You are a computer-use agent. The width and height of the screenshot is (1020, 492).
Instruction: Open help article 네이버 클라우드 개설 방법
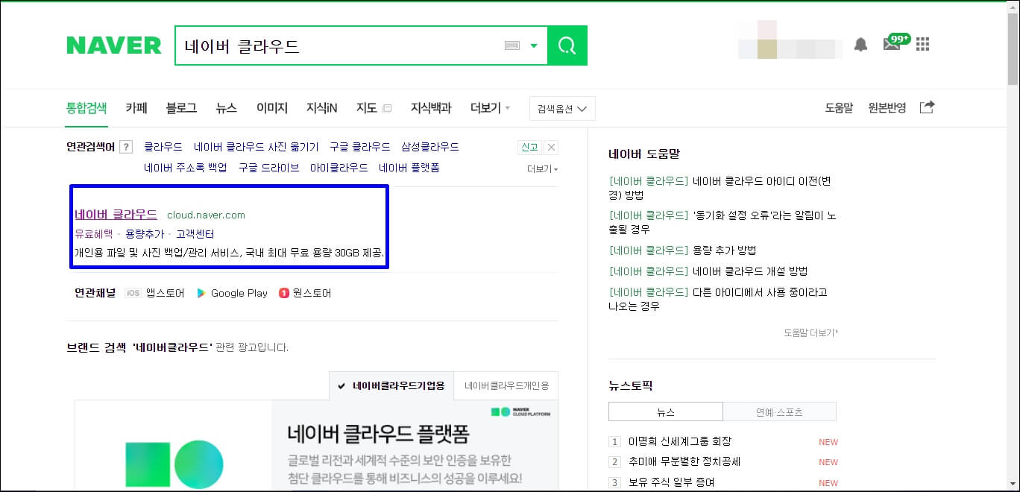[708, 271]
